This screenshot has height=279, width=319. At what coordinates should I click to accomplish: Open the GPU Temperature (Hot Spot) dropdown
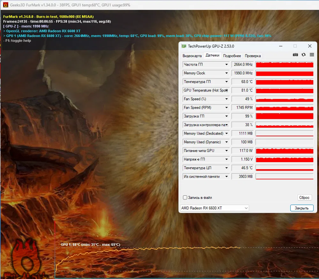[227, 90]
